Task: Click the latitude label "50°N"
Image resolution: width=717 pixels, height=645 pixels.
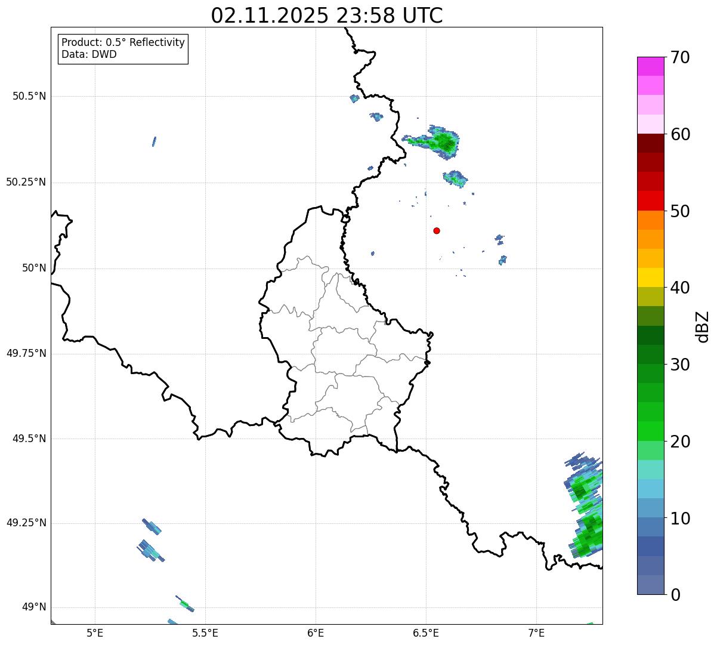Action: click(x=35, y=268)
